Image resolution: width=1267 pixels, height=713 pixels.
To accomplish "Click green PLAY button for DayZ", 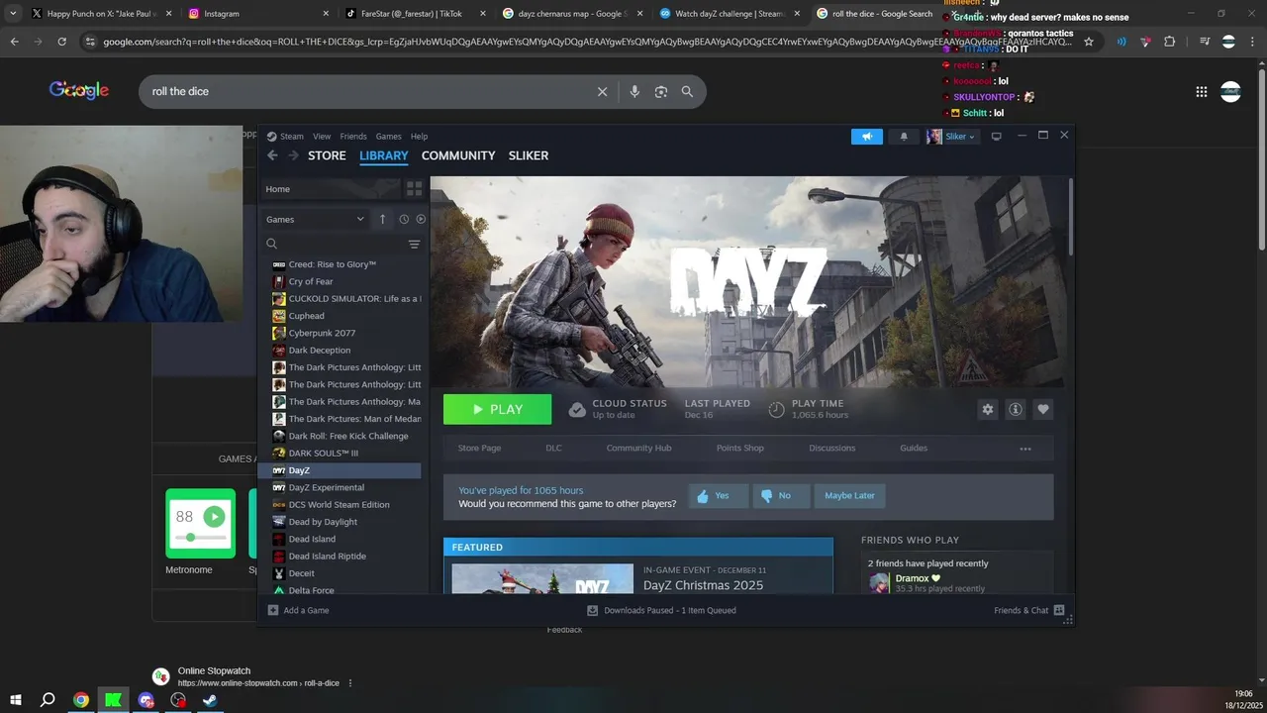I will coord(497,409).
